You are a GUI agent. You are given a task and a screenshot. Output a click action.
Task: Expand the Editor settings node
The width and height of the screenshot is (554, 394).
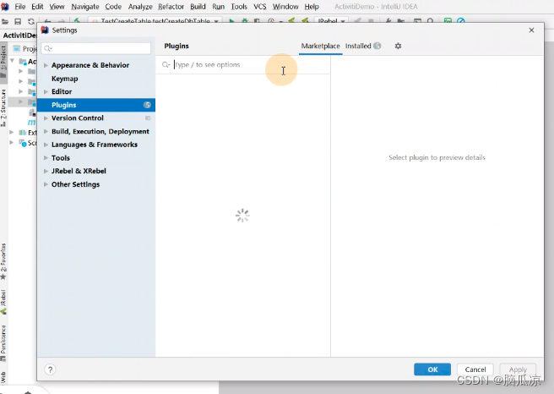click(46, 92)
